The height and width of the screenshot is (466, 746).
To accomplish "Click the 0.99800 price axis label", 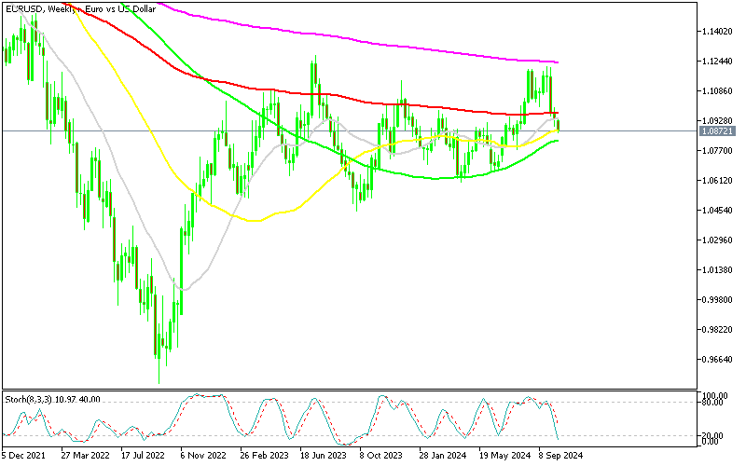I will coord(717,299).
